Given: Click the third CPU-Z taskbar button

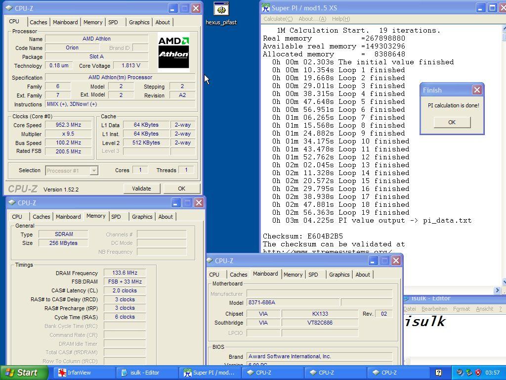Looking at the screenshot, I should 398,373.
